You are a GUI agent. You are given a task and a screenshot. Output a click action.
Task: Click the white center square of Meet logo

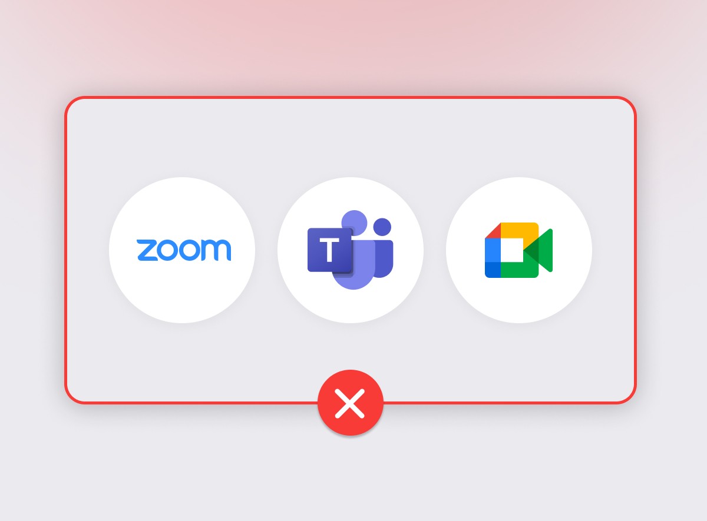pyautogui.click(x=511, y=250)
